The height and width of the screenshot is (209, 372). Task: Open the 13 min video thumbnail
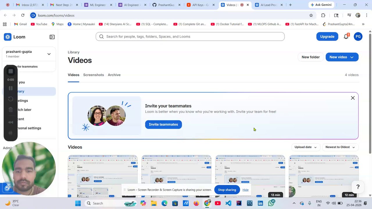click(x=250, y=176)
